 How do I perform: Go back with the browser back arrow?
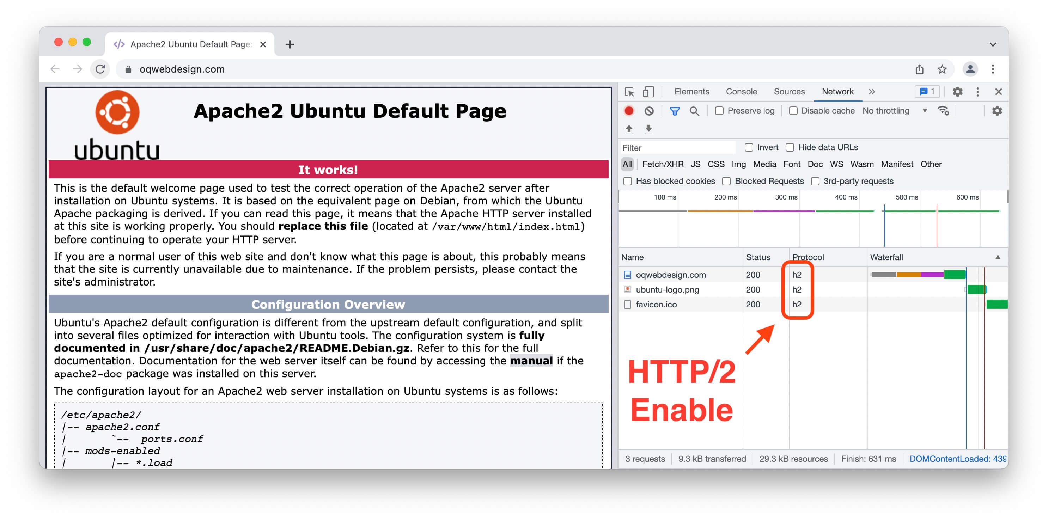pos(55,69)
